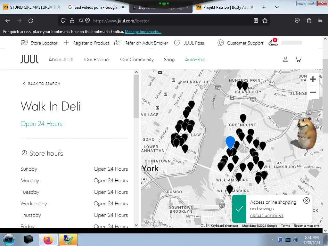Image resolution: width=328 pixels, height=246 pixels.
Task: Open Our Community menu
Action: [137, 60]
